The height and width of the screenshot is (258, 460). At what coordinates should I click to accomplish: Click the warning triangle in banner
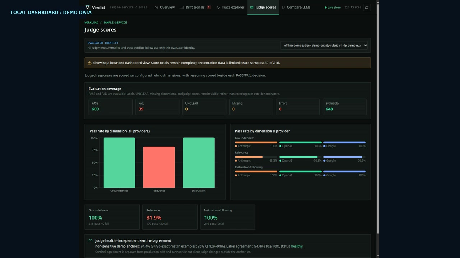click(x=90, y=63)
